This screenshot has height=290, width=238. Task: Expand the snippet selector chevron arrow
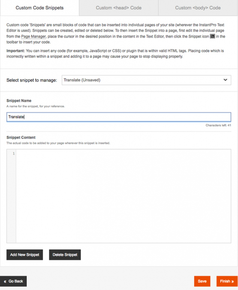click(x=225, y=80)
